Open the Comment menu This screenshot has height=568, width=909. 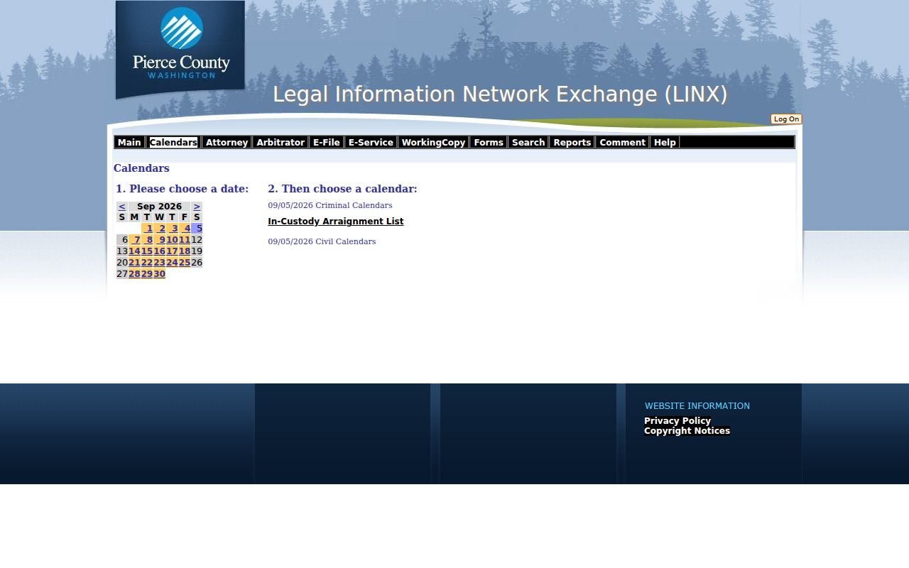[622, 143]
